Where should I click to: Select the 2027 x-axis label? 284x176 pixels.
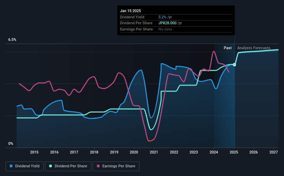[x=274, y=152]
